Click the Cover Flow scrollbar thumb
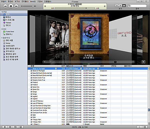This screenshot has height=129, width=150. tap(115, 62)
